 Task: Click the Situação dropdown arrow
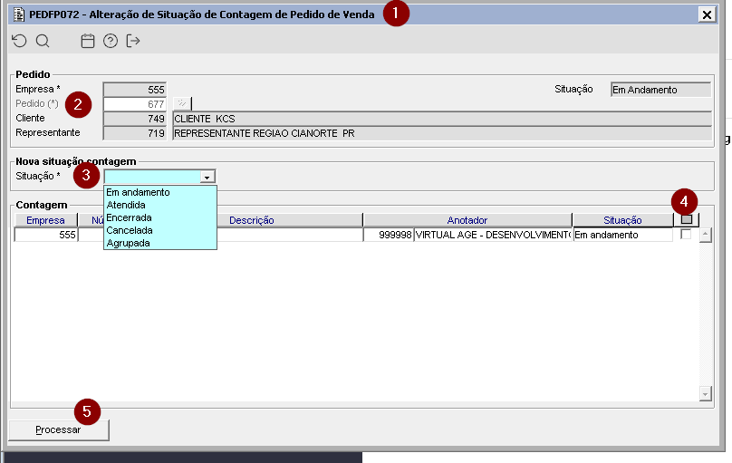[x=207, y=177]
